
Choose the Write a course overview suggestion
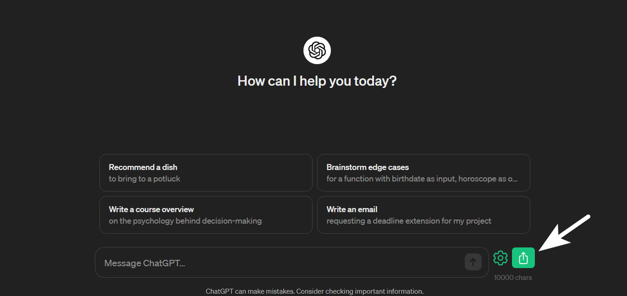(x=206, y=215)
